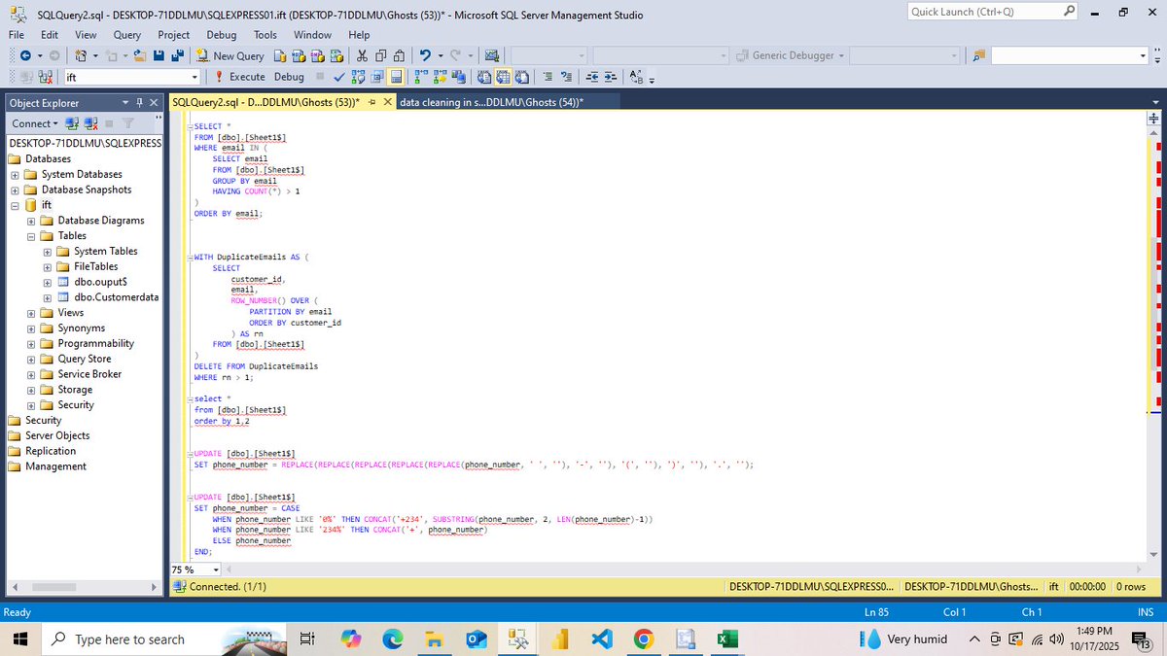Open Google Chrome from taskbar
This screenshot has height=656, width=1167.
[643, 639]
